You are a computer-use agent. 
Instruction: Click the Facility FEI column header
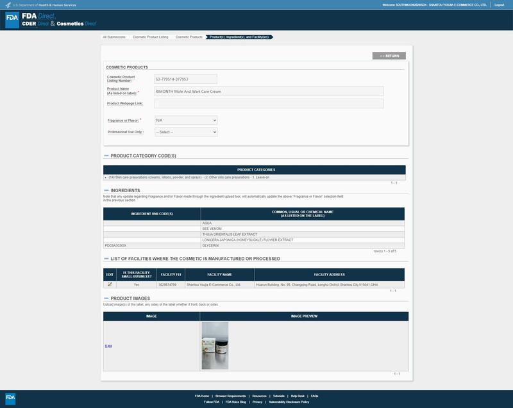[x=171, y=275]
